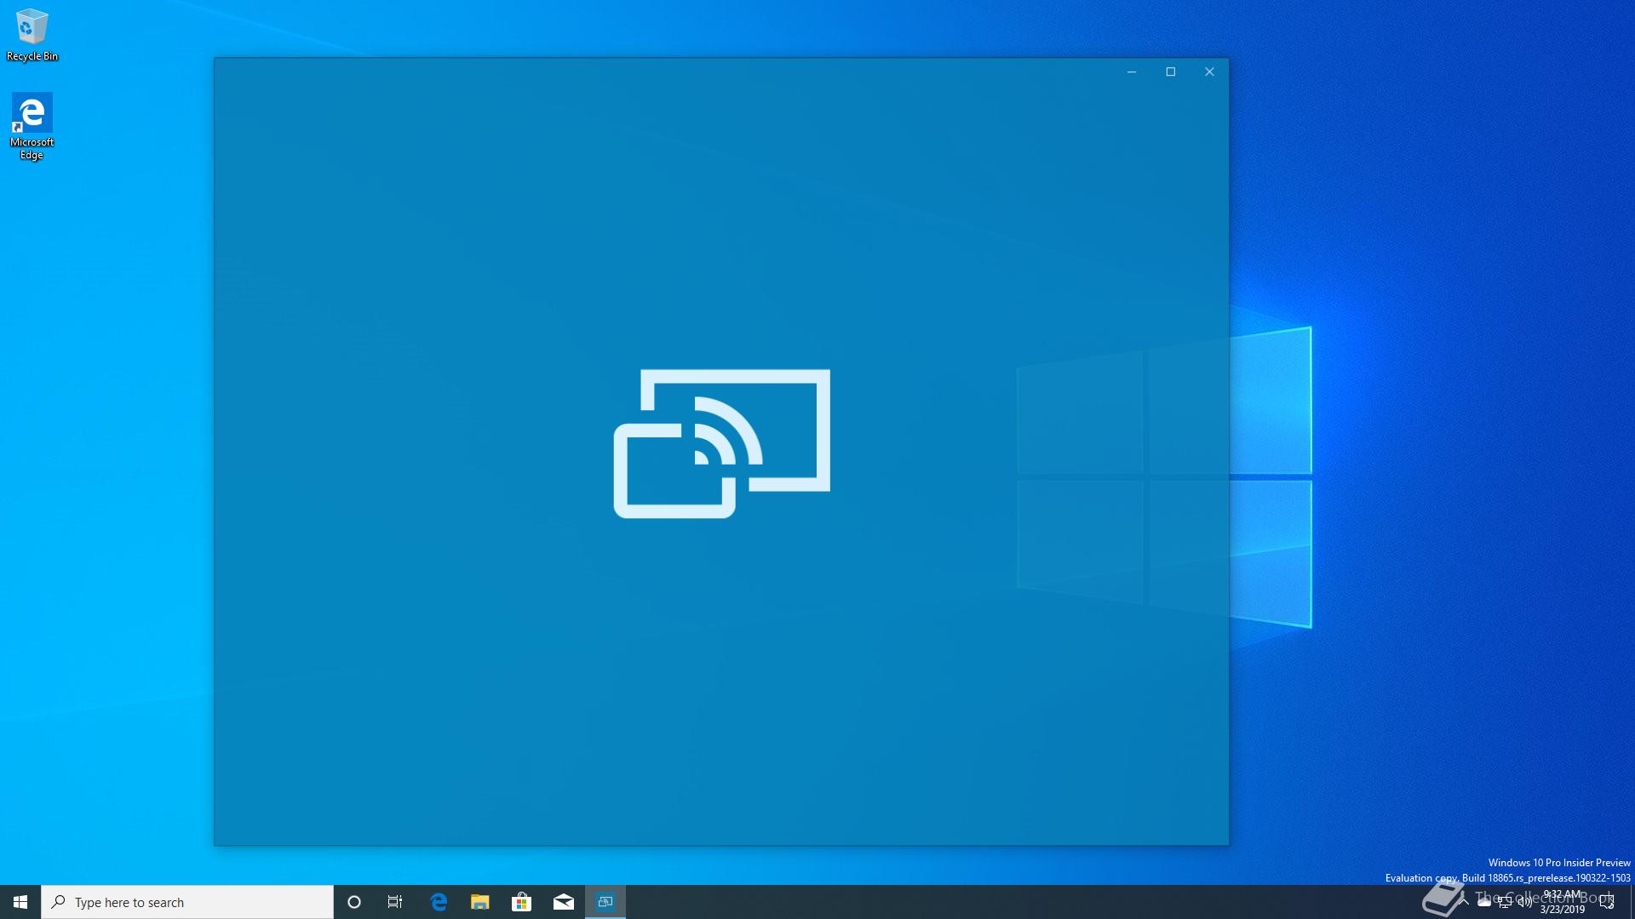The height and width of the screenshot is (919, 1635).
Task: Minimize the Connect window
Action: (1132, 72)
